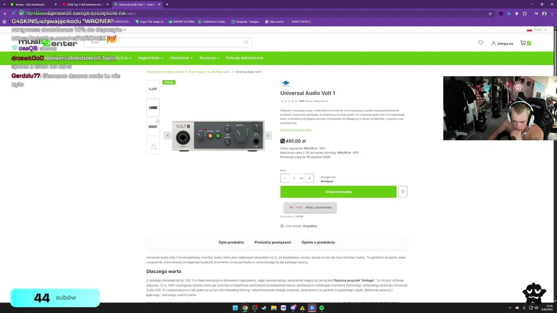Open the Imgur: The magic of... bookmark
Screen dimensions: 557x313
coord(150,21)
